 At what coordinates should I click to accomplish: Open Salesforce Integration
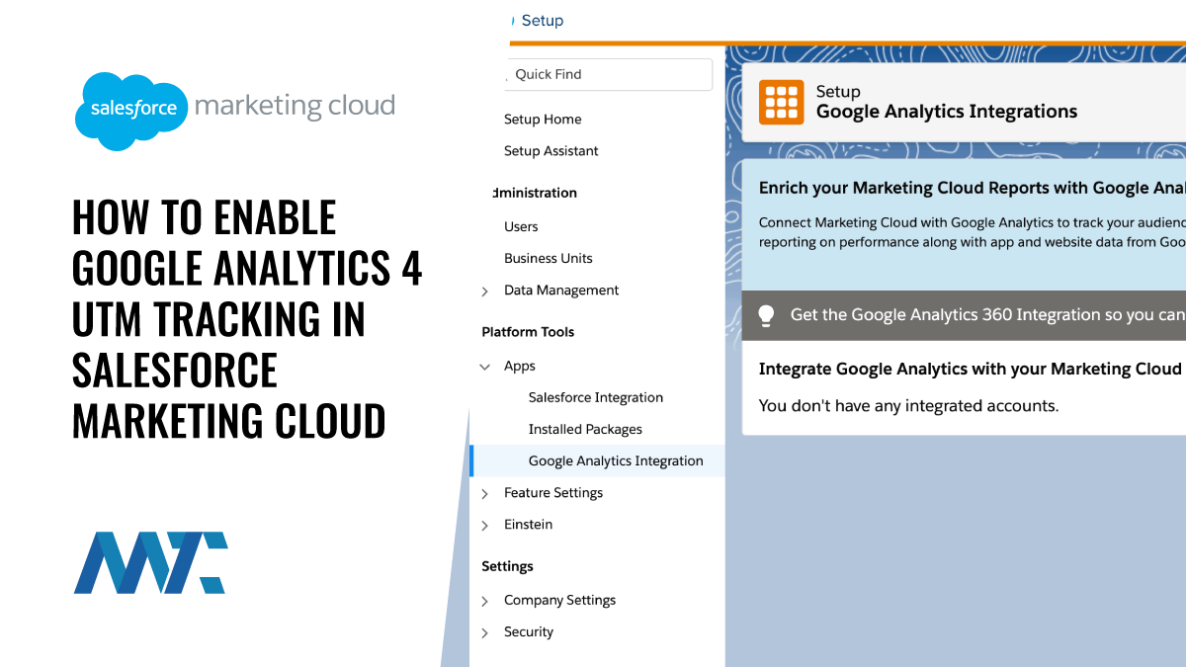tap(596, 397)
